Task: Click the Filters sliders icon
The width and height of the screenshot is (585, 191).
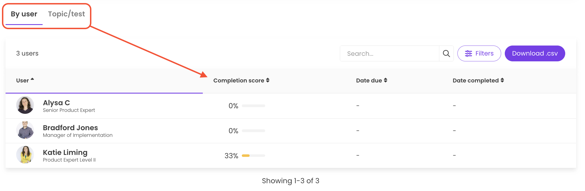Action: click(469, 54)
